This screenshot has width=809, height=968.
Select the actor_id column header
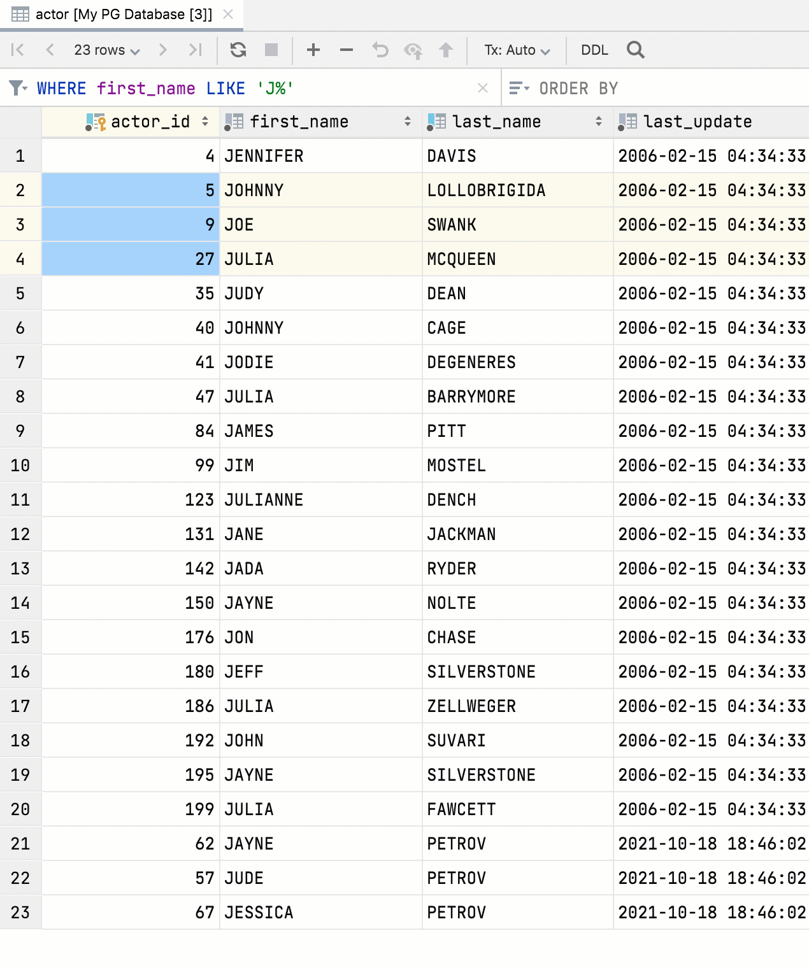[131, 122]
